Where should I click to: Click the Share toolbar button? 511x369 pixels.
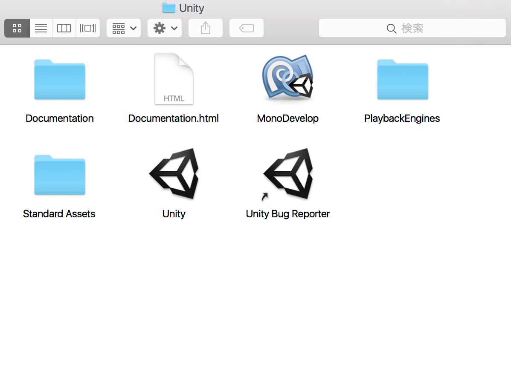click(206, 28)
